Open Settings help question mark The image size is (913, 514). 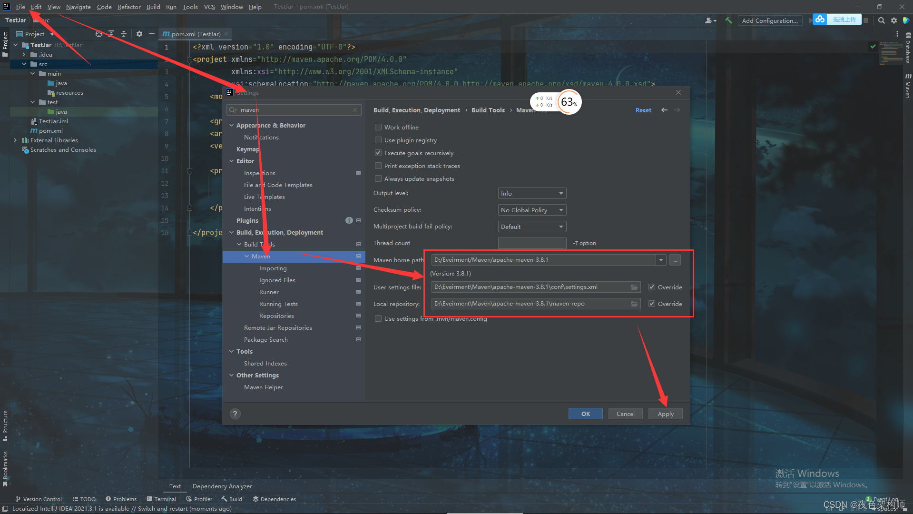click(x=235, y=414)
